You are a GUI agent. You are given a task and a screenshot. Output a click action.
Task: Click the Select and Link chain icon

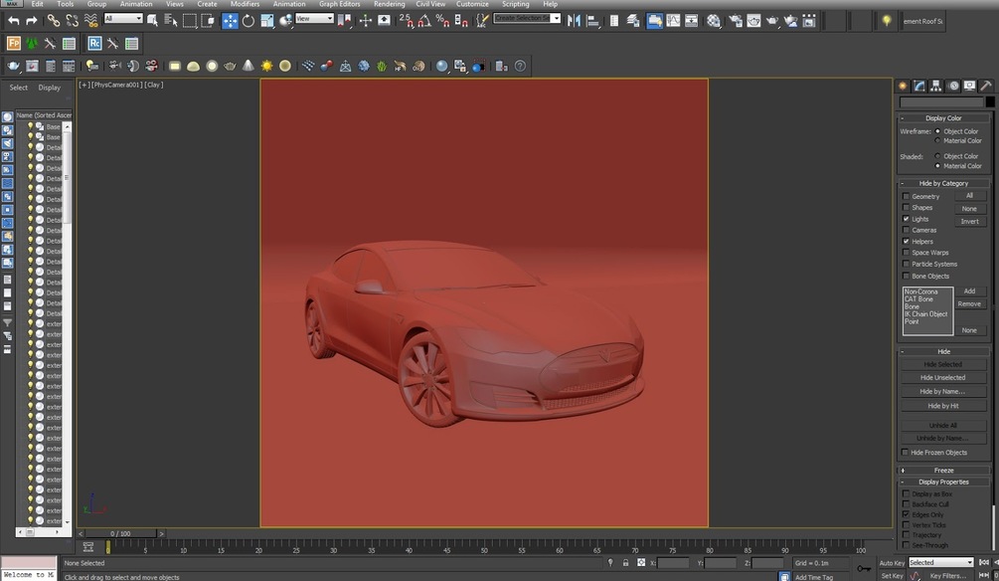(x=55, y=20)
